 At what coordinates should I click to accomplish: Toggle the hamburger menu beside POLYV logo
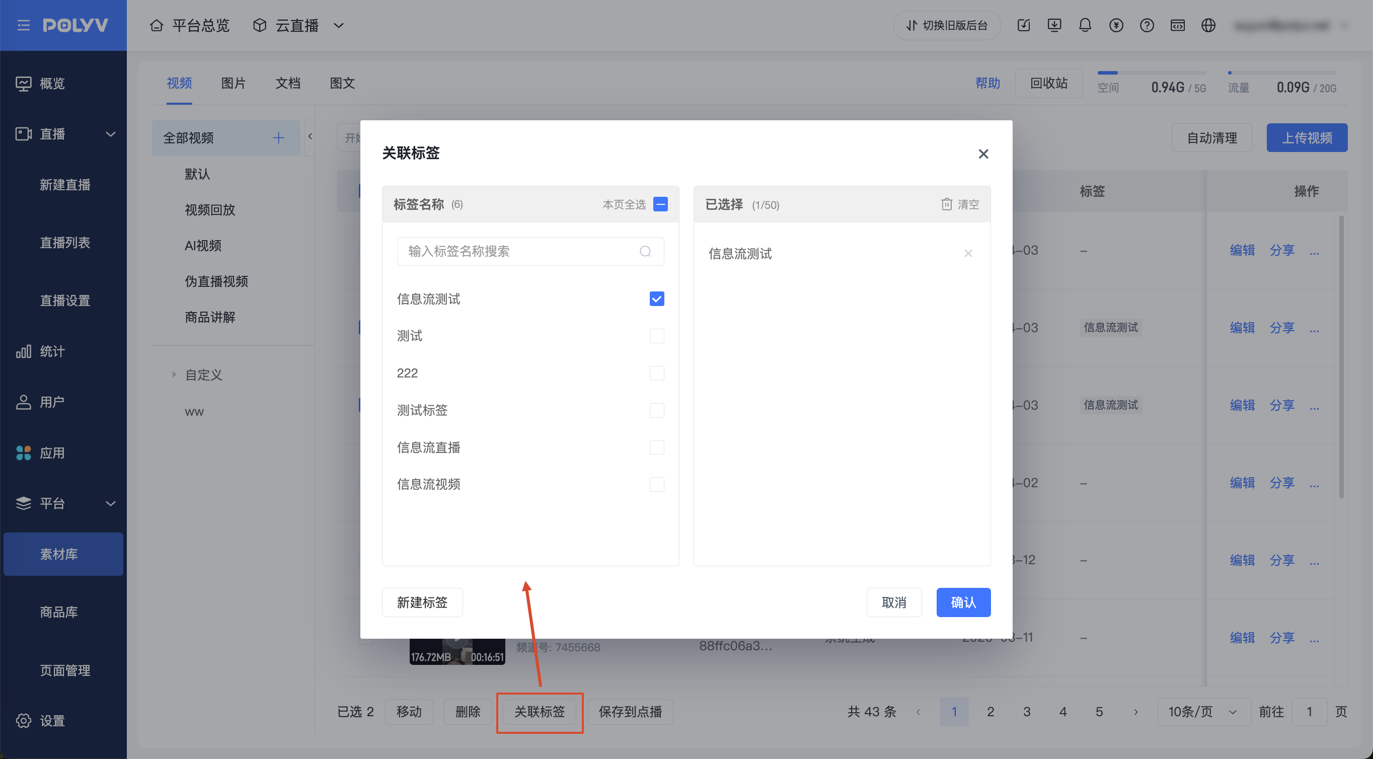click(x=24, y=25)
